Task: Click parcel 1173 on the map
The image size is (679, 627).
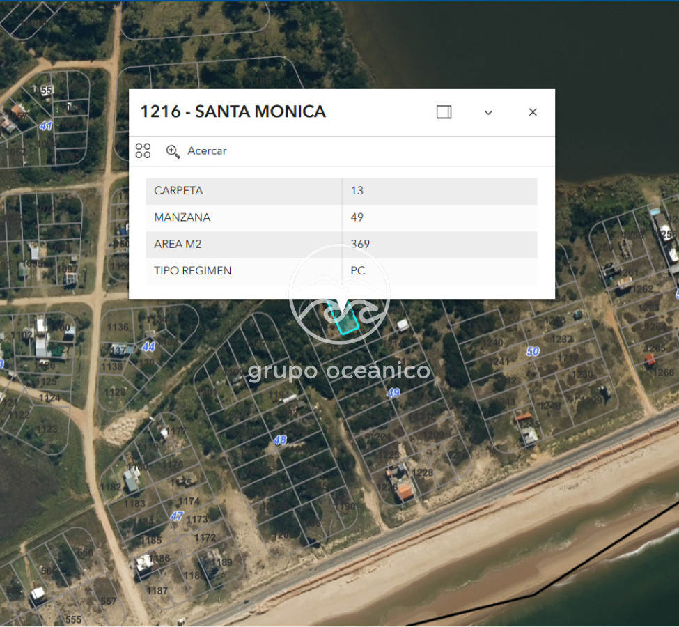Action: pos(197,520)
